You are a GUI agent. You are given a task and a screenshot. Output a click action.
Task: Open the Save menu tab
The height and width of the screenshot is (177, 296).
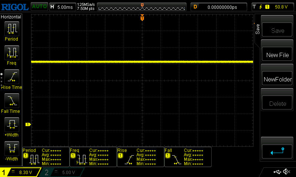click(x=257, y=29)
